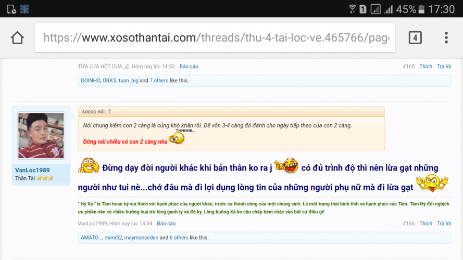Report post #166 via Báo cáo
Screen dimensions: 463x260
(166, 224)
